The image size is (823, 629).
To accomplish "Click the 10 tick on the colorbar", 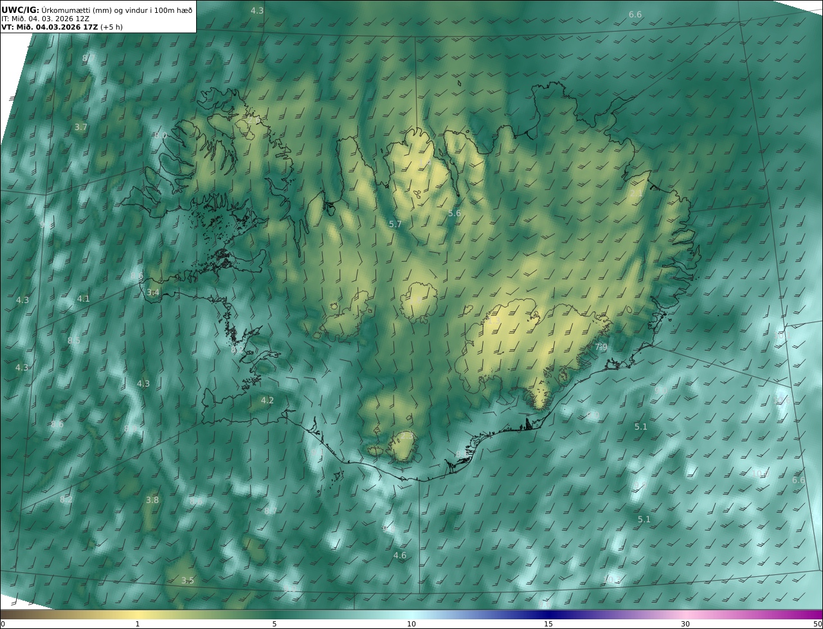I will click(411, 624).
